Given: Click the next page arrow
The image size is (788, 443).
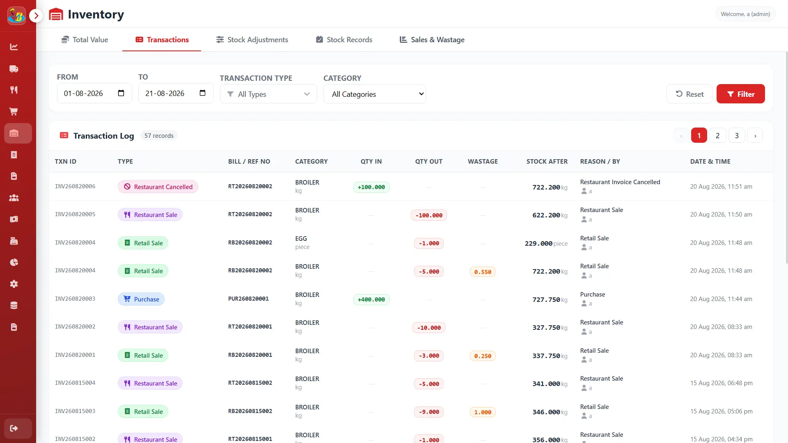Looking at the screenshot, I should (x=755, y=135).
